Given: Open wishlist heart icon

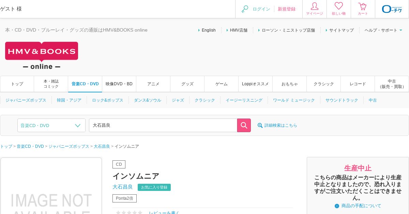Looking at the screenshot, I should 339,6.
